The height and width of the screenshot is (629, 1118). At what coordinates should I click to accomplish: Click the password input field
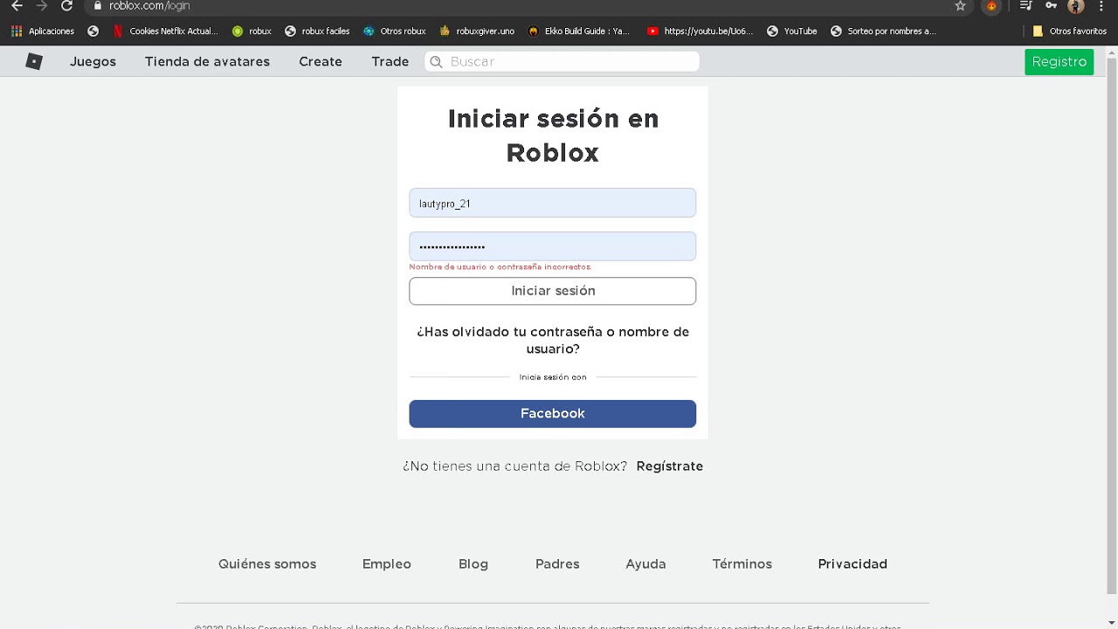(x=552, y=246)
